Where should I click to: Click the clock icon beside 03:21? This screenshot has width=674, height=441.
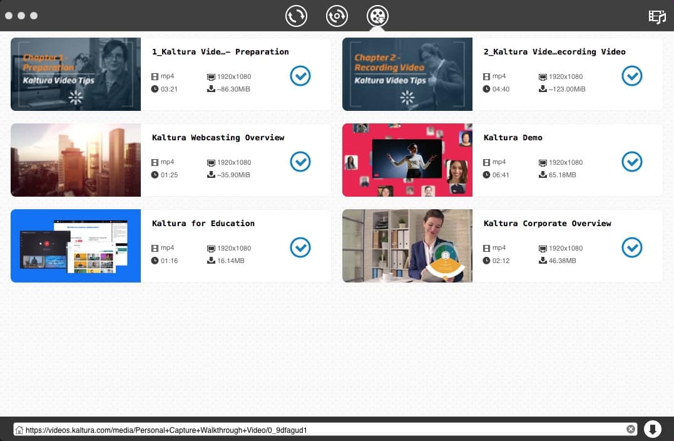155,89
